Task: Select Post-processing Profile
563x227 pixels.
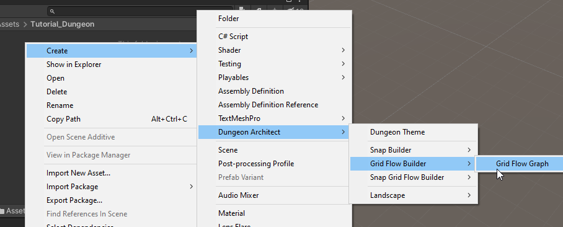Action: [x=274, y=163]
